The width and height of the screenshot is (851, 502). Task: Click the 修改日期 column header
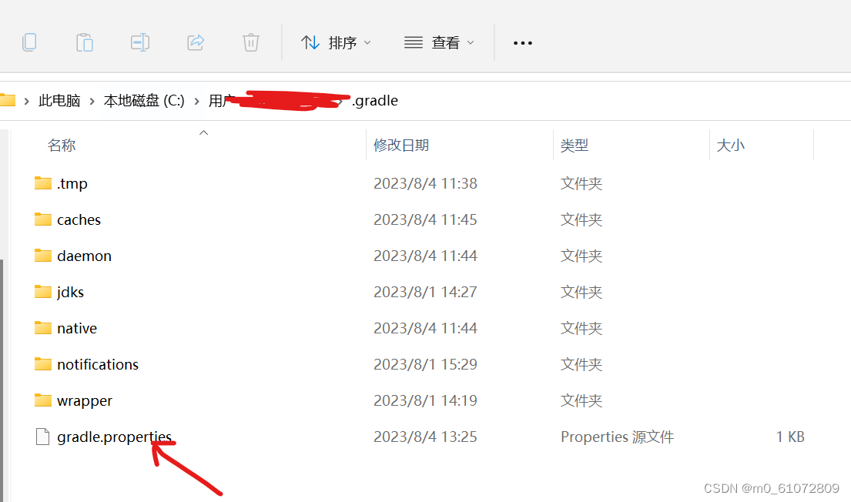[x=401, y=145]
